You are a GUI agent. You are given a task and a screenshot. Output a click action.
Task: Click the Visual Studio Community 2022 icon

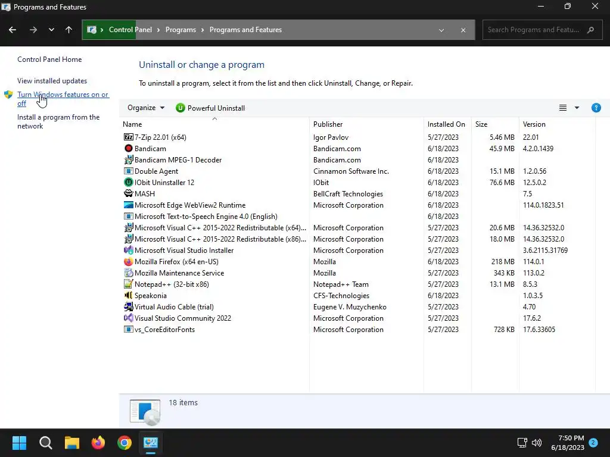click(x=129, y=318)
